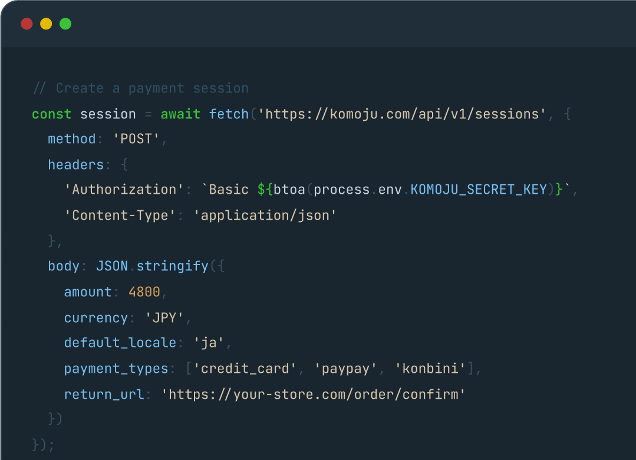Click the 'headers' property key

coord(76,164)
